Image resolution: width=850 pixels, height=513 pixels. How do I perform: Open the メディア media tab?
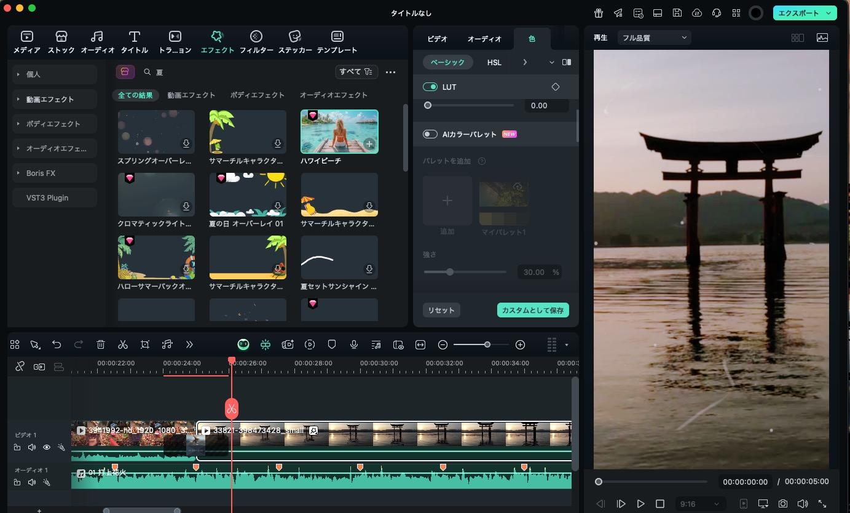[x=27, y=42]
